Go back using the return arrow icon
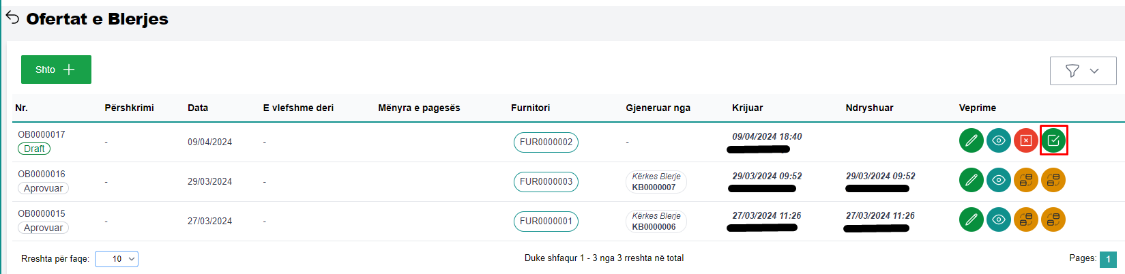The width and height of the screenshot is (1125, 274). click(12, 18)
